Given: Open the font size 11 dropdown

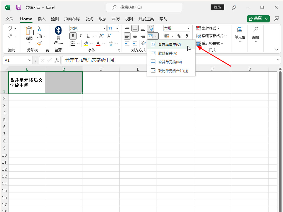Looking at the screenshot, I should pyautogui.click(x=117, y=28).
